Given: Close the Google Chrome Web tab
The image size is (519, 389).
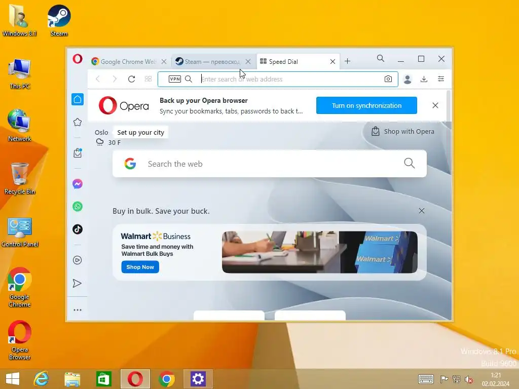Looking at the screenshot, I should [164, 61].
